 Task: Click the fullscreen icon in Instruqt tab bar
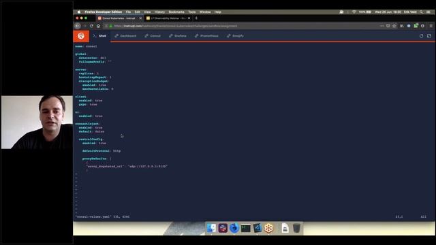click(x=429, y=36)
